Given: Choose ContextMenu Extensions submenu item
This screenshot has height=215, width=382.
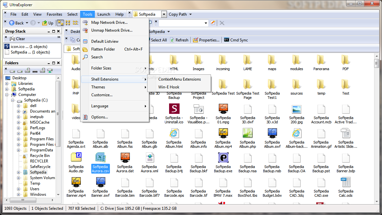Looking at the screenshot, I should tap(180, 79).
